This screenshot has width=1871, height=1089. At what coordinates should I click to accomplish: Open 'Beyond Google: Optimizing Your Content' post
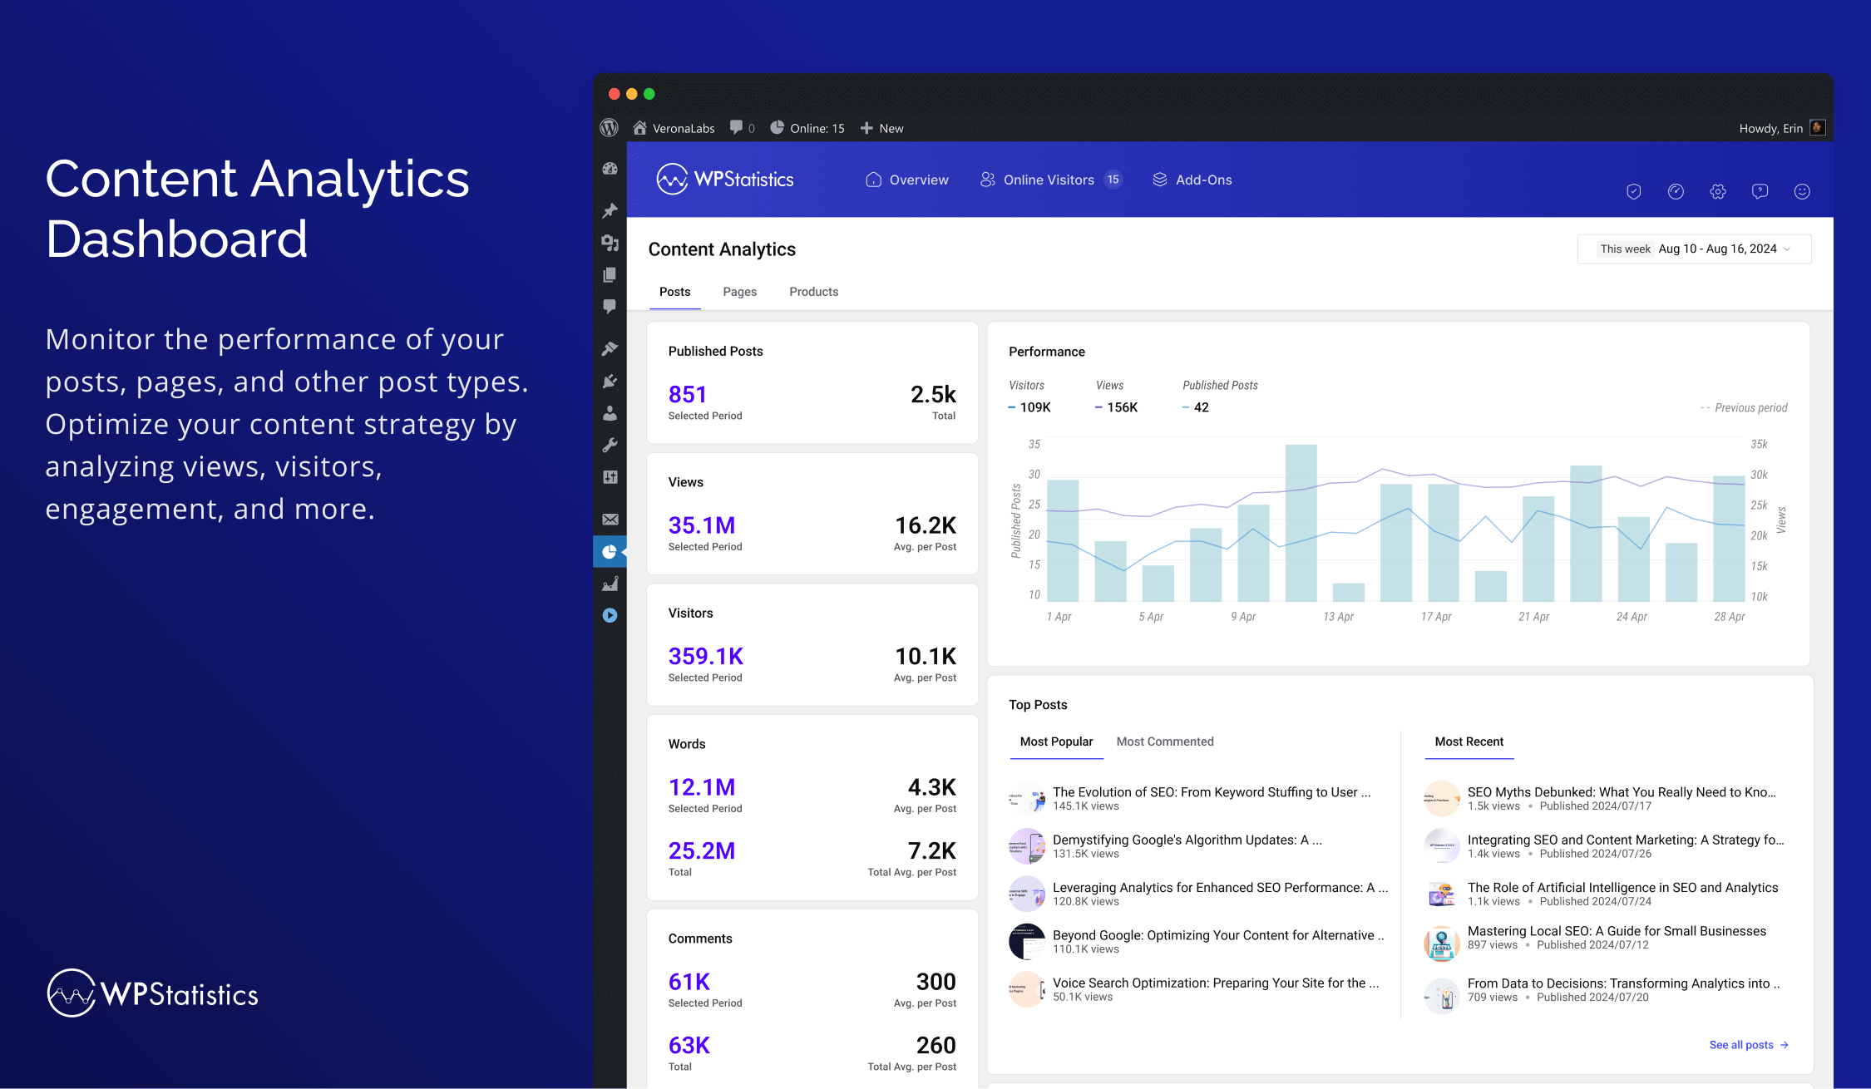click(x=1218, y=935)
